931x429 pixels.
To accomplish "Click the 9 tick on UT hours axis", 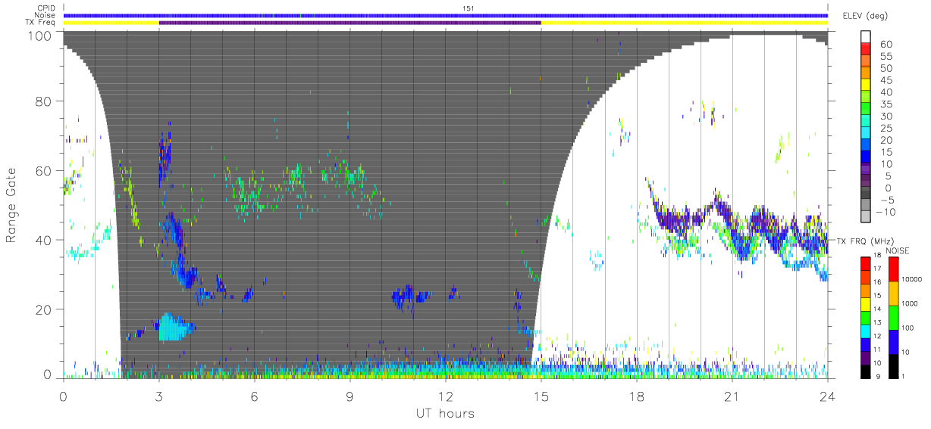I will [x=350, y=396].
